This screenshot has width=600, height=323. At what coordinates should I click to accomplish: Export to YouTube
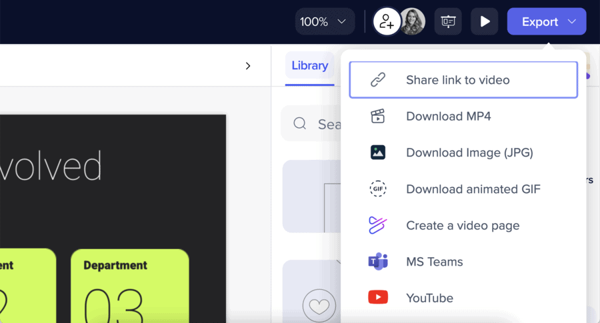(x=463, y=298)
